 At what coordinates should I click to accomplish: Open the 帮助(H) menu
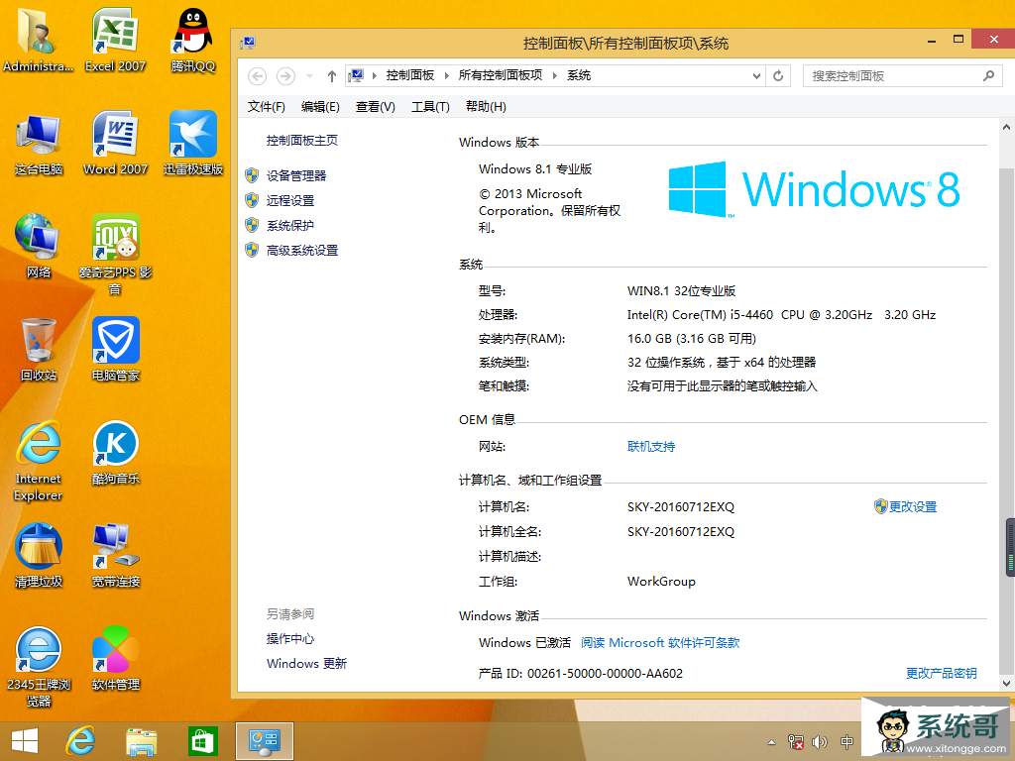point(486,106)
